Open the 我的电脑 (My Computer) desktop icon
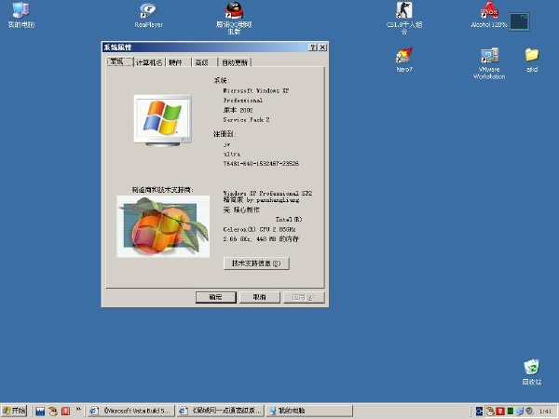The height and width of the screenshot is (419, 559). (20, 14)
